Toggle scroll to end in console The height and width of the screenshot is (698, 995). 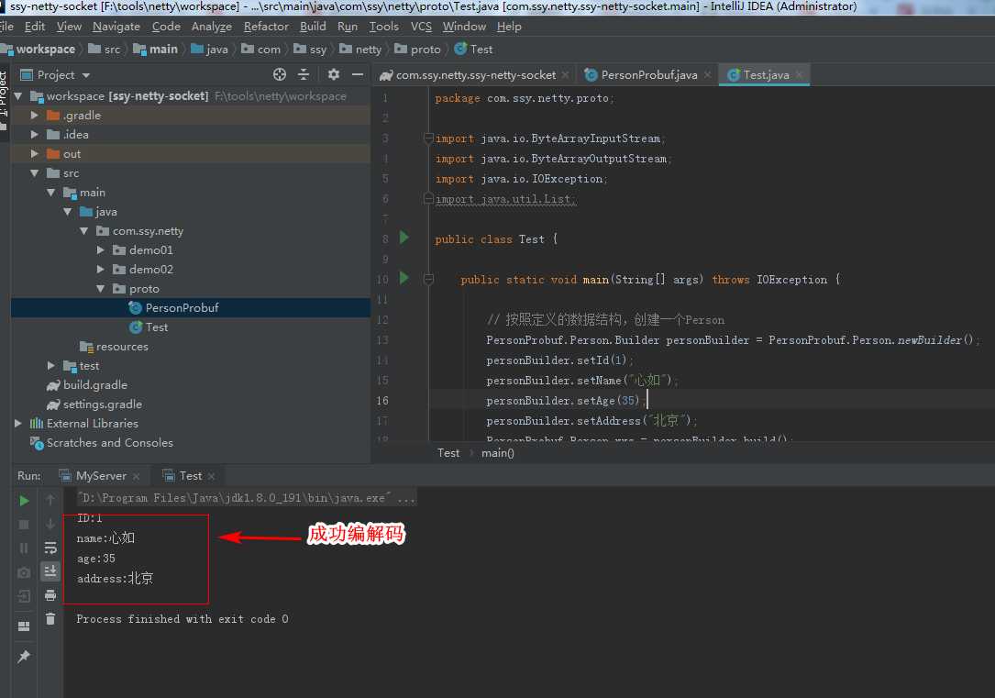point(50,571)
